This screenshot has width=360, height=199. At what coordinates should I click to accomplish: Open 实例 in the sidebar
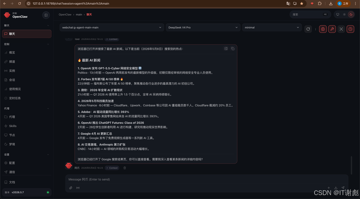coord(27,71)
